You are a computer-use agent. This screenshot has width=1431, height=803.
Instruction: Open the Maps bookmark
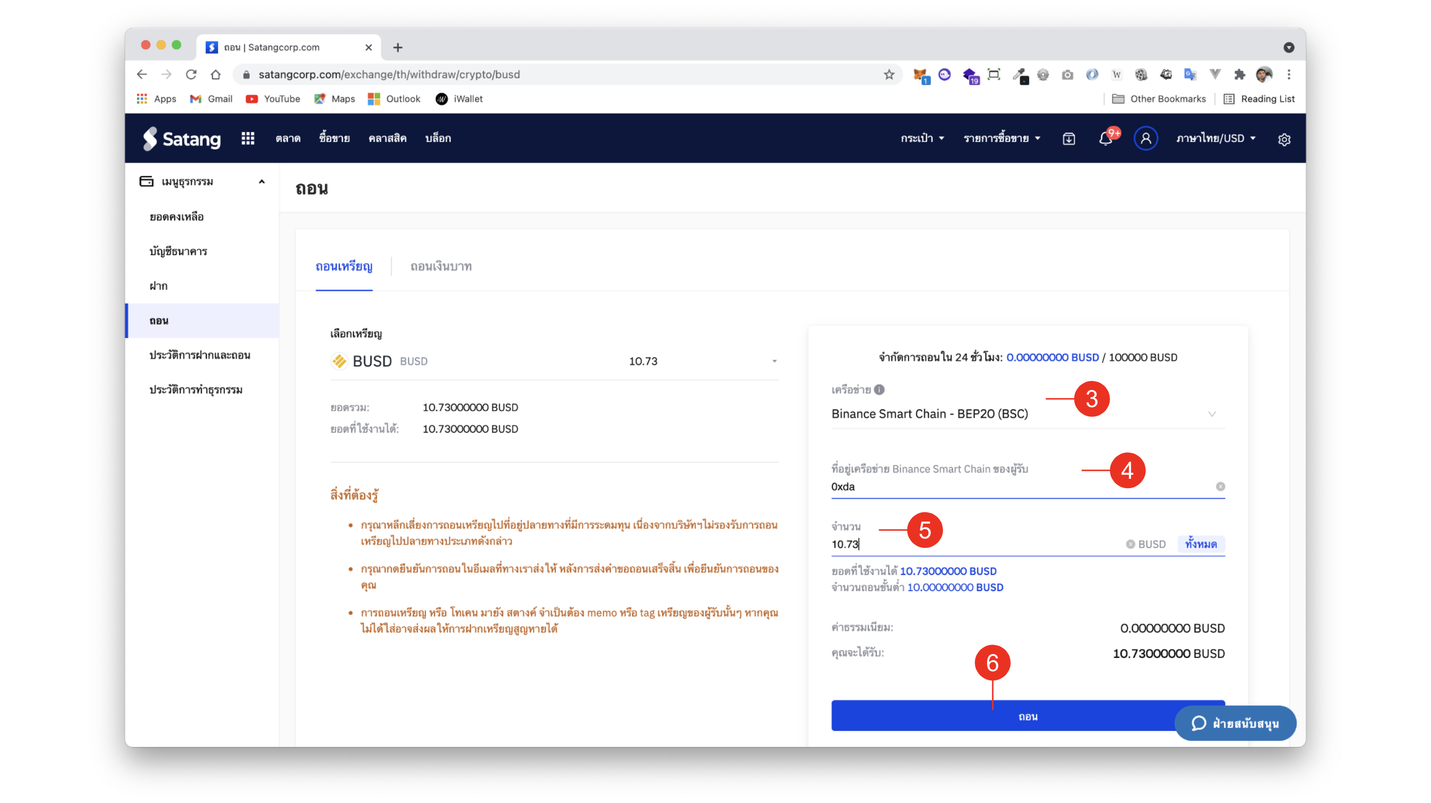click(x=334, y=99)
